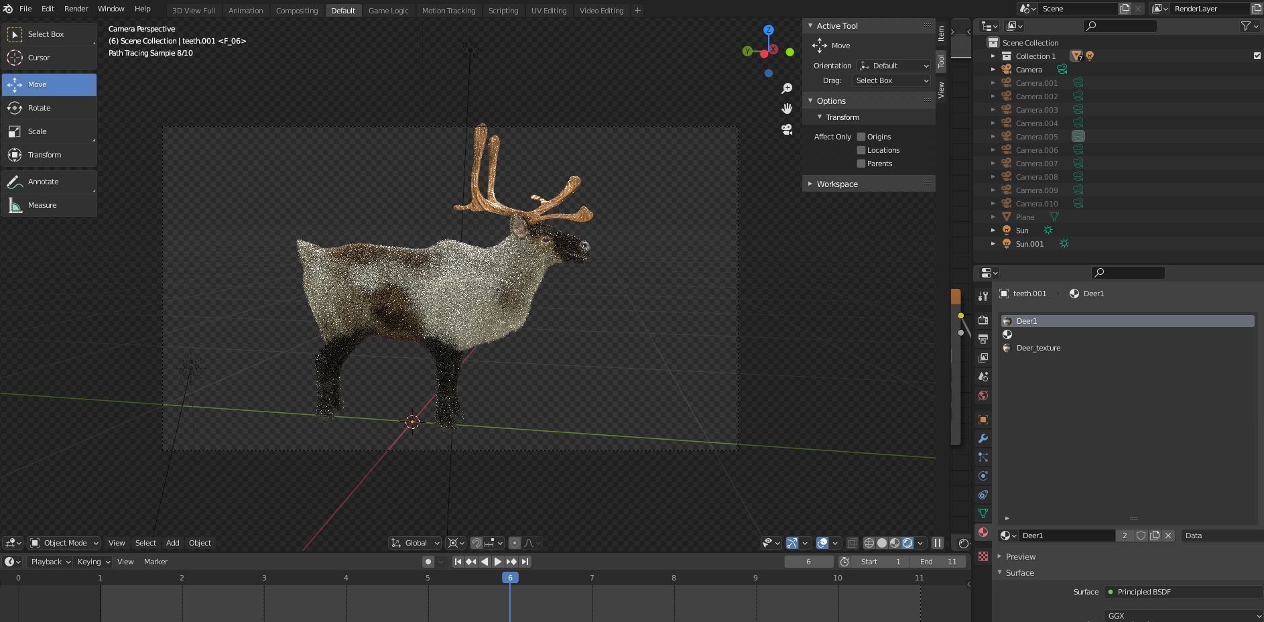This screenshot has height=622, width=1264.
Task: Open the Texture properties checker tab icon
Action: [x=983, y=556]
